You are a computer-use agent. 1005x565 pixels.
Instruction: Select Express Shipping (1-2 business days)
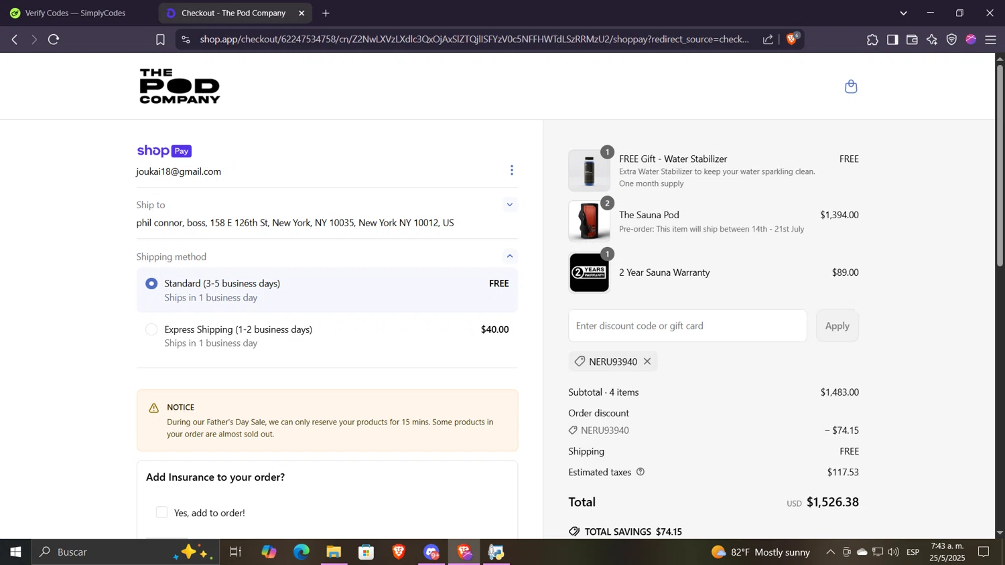coord(151,329)
